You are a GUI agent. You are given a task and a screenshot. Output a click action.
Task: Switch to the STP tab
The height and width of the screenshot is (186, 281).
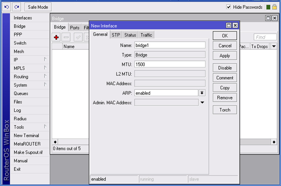pyautogui.click(x=116, y=35)
